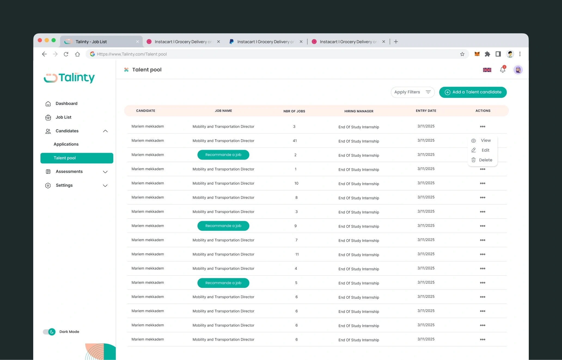Viewport: 562px width, 360px height.
Task: Open actions menu for the row with 11 jobs
Action: click(x=482, y=254)
